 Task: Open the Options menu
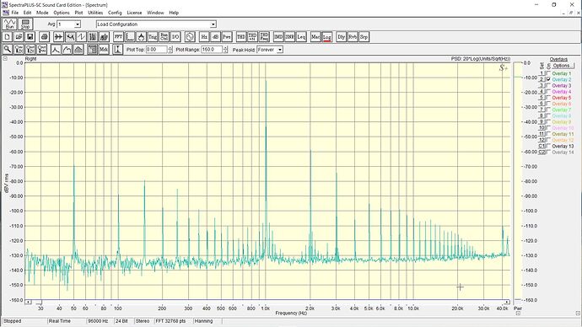tap(62, 13)
